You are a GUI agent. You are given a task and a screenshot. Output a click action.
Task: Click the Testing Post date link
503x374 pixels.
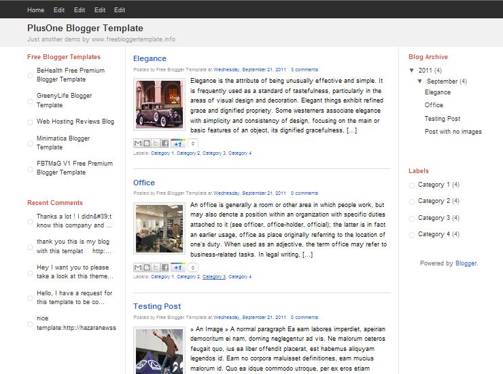(x=249, y=318)
